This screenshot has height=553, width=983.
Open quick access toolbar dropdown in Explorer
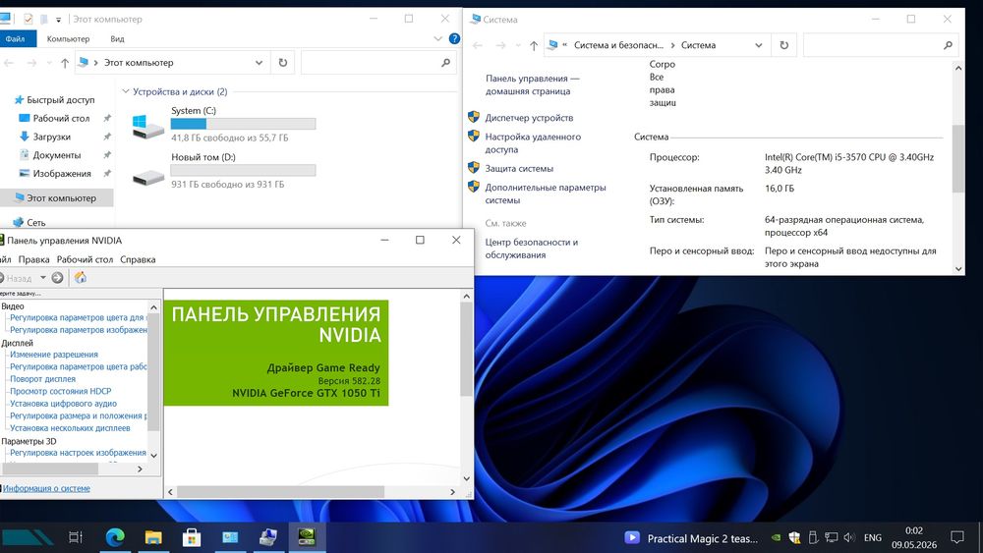click(x=58, y=20)
